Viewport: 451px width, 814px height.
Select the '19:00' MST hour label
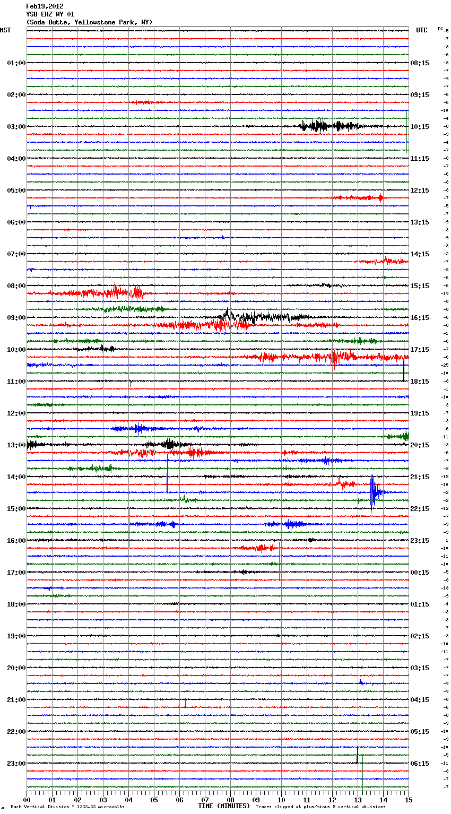point(16,636)
